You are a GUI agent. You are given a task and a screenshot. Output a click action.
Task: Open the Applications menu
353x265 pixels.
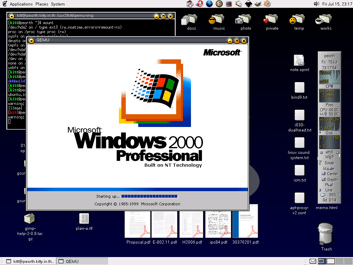pyautogui.click(x=21, y=4)
